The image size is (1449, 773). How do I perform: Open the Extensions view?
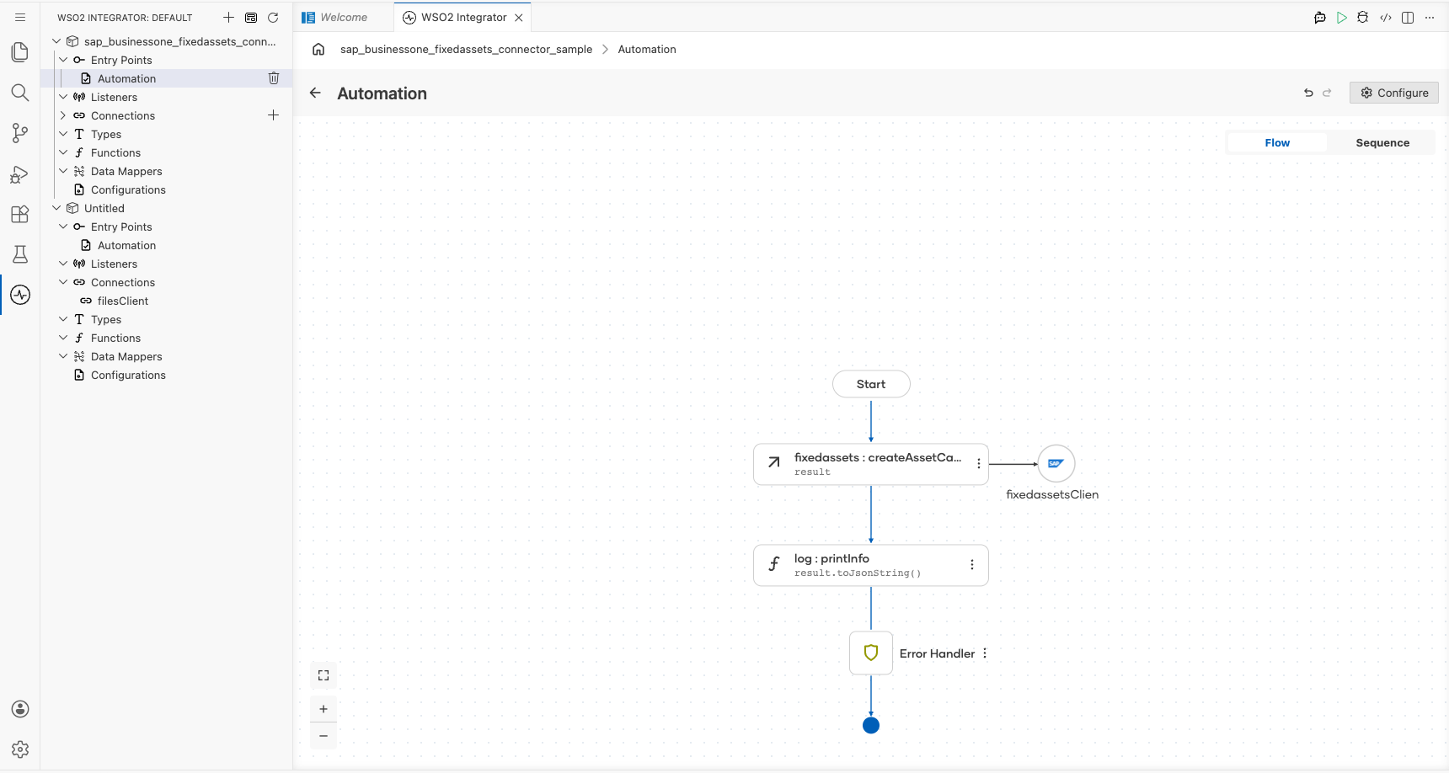pyautogui.click(x=20, y=214)
